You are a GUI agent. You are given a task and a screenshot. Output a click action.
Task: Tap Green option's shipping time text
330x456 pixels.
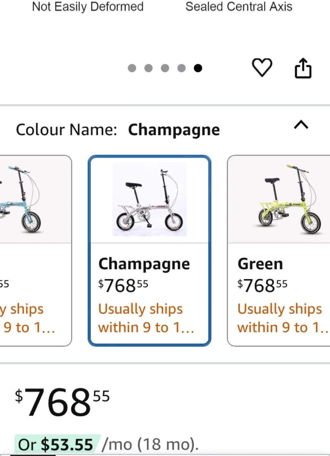coord(282,318)
